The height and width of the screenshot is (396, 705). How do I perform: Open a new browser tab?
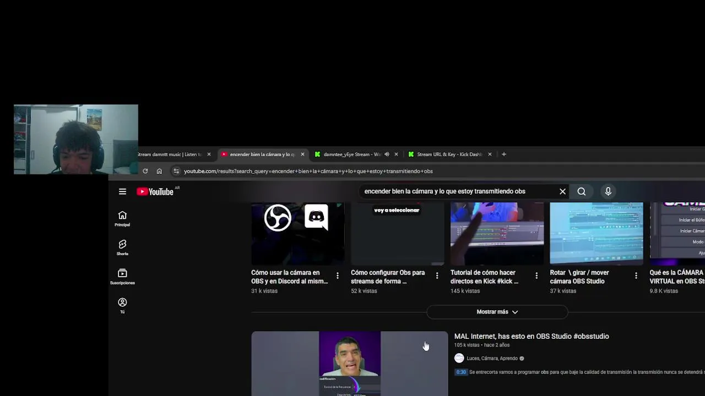pyautogui.click(x=503, y=155)
